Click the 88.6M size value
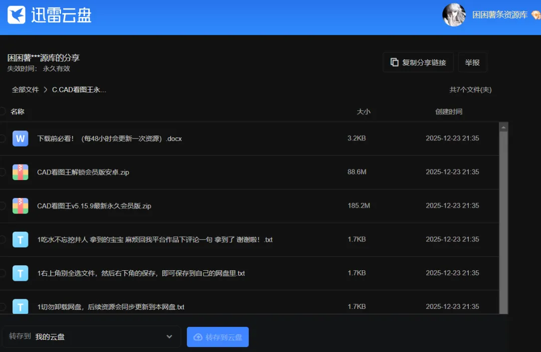Viewport: 541px width, 352px height. (x=357, y=171)
